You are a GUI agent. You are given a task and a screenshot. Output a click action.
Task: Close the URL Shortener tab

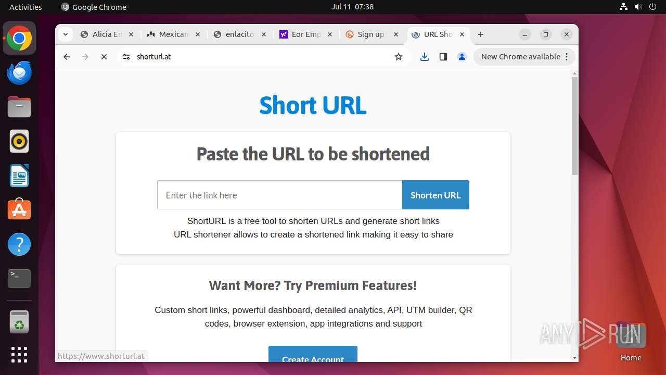pyautogui.click(x=462, y=34)
